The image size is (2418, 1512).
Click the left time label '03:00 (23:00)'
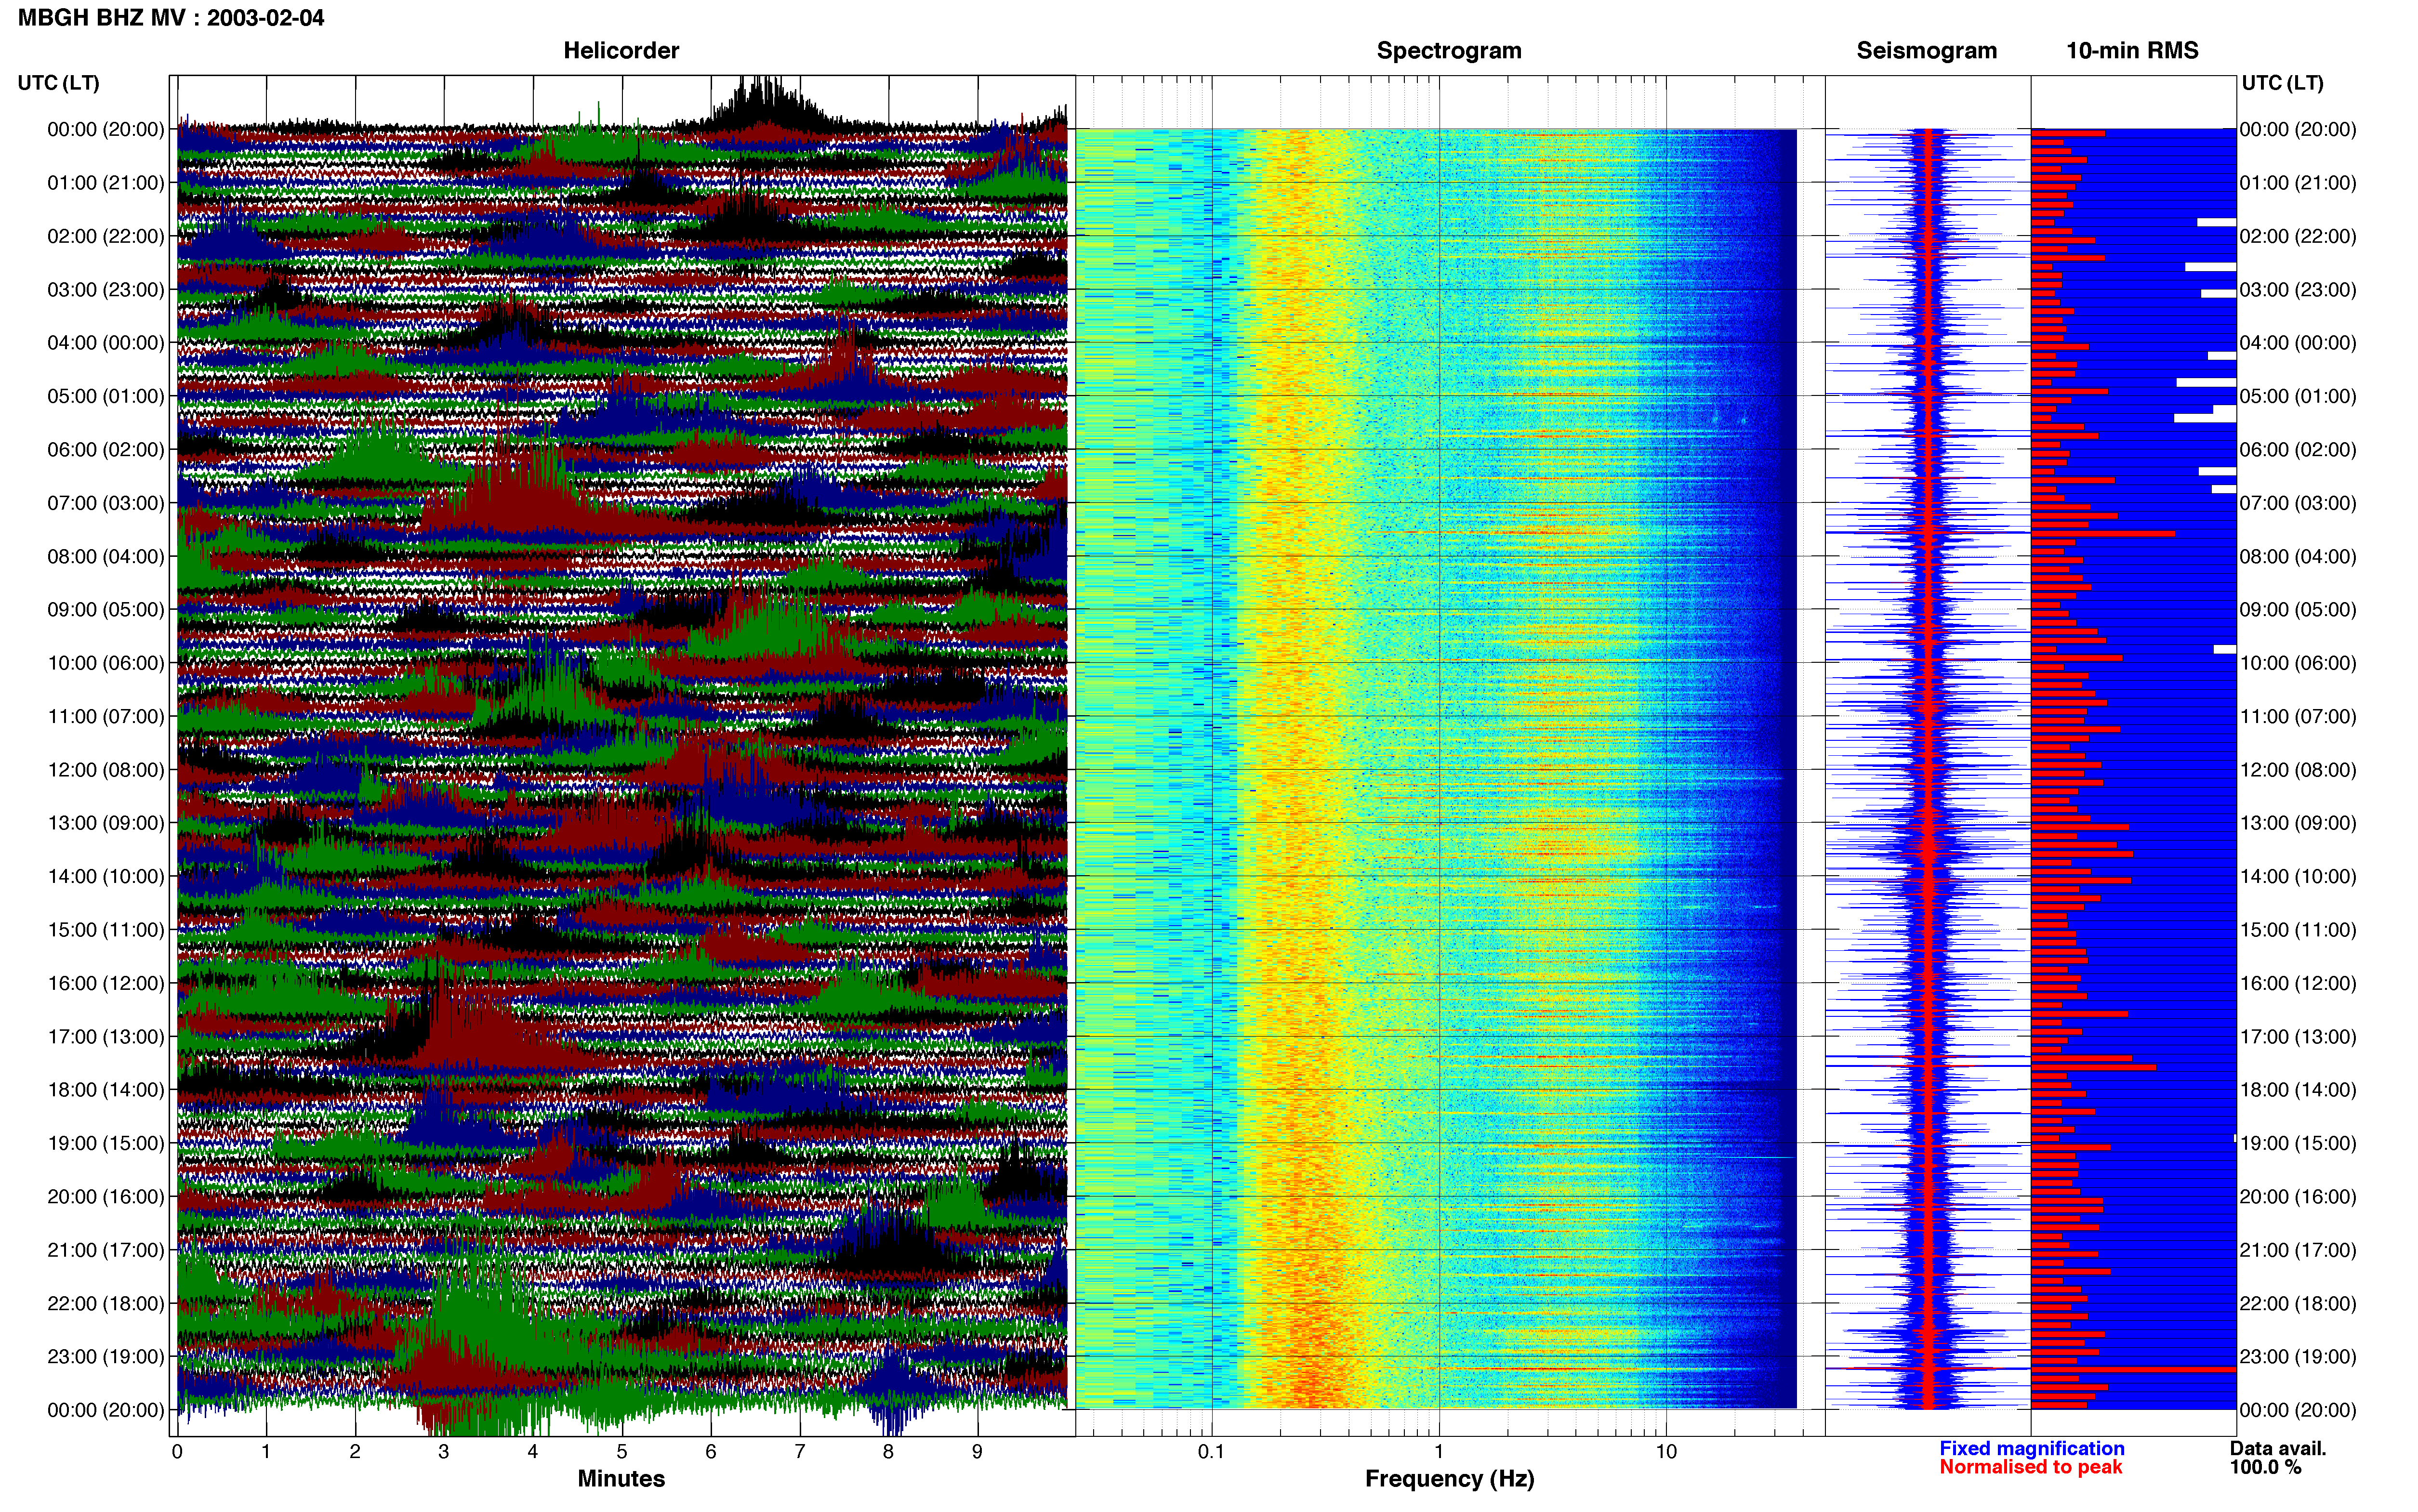[106, 290]
